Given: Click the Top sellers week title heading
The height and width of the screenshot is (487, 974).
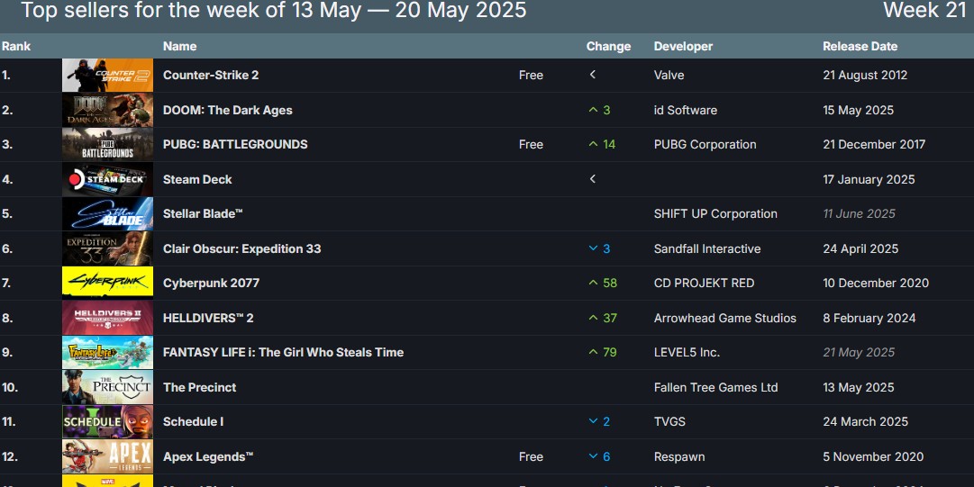Looking at the screenshot, I should 273,10.
